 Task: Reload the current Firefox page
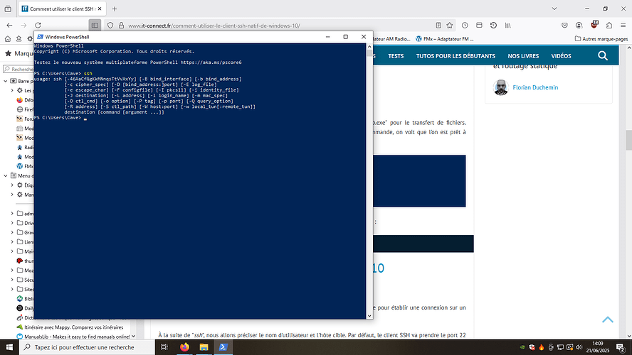pyautogui.click(x=38, y=26)
